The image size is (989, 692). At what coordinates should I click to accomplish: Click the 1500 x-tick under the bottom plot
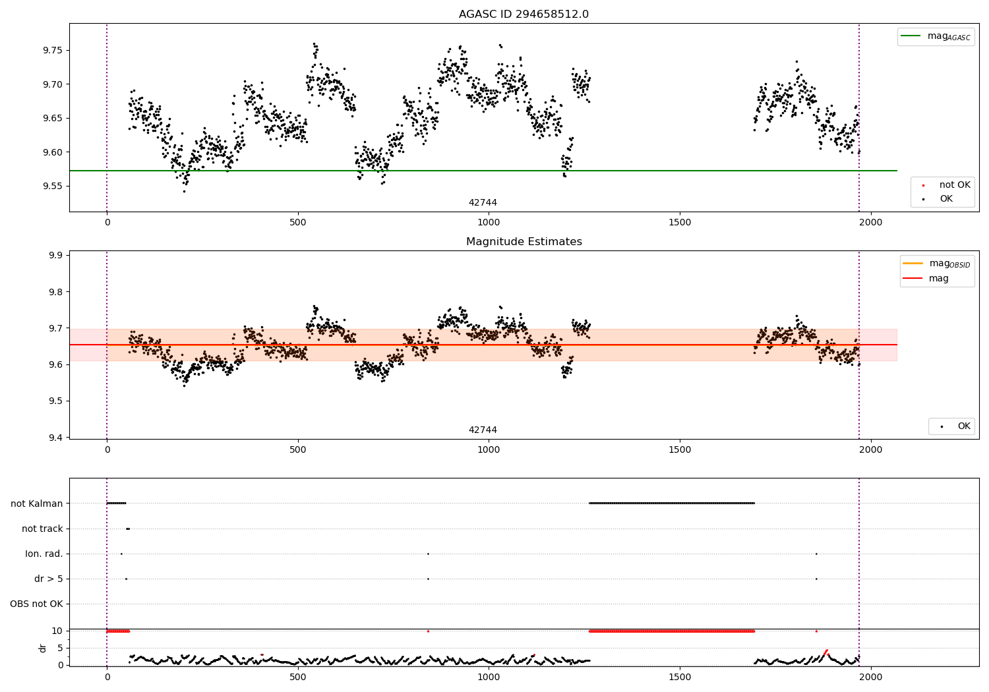coord(680,677)
